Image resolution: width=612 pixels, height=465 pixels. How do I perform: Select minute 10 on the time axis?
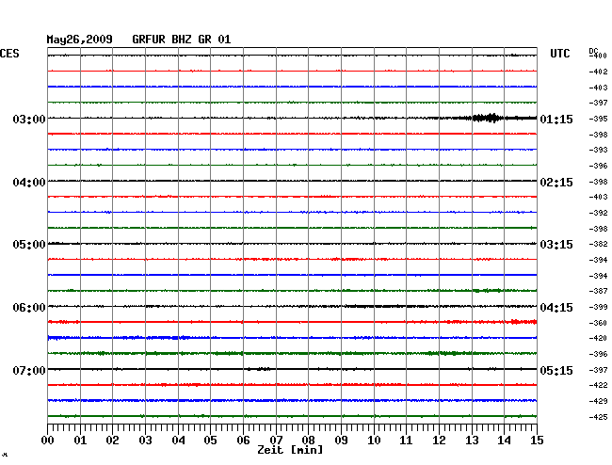pos(374,441)
